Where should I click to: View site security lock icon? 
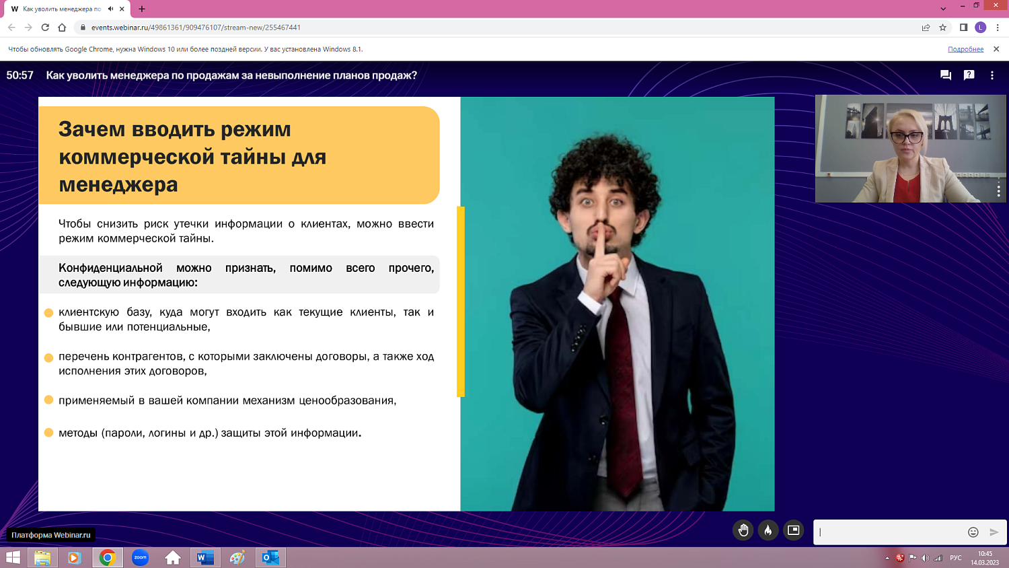click(83, 28)
